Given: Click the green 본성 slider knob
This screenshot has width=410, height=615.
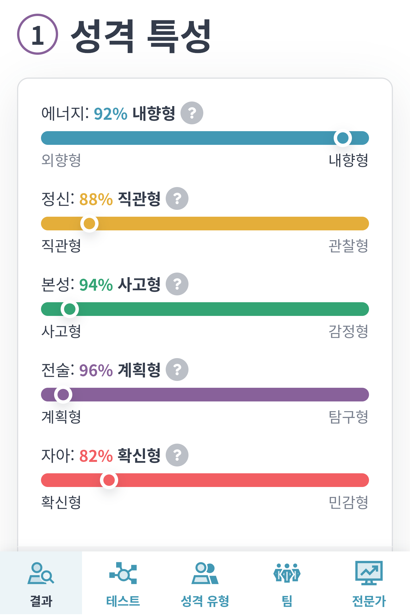Looking at the screenshot, I should pyautogui.click(x=70, y=309).
